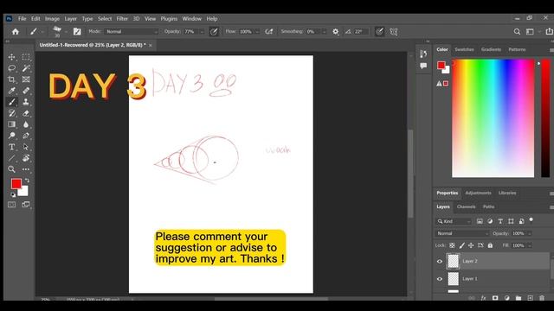Select the Spot Healing Brush tool
The height and width of the screenshot is (311, 554).
(26, 91)
